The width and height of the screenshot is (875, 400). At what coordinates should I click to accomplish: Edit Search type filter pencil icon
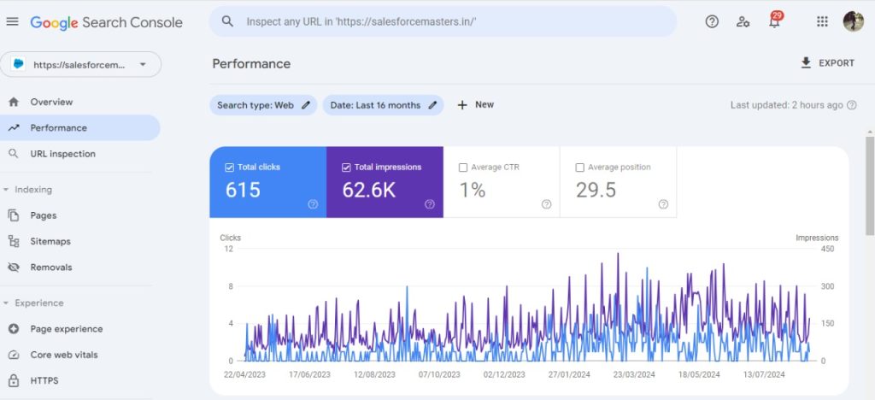305,105
